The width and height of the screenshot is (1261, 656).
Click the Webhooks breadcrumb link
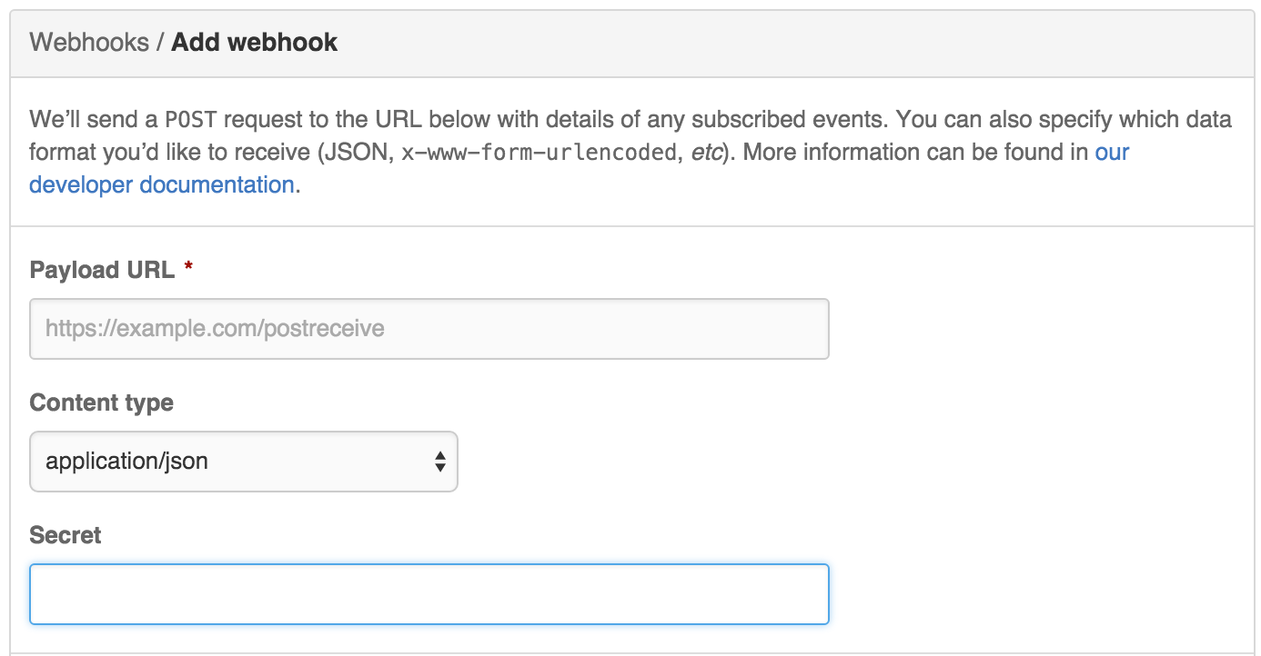point(89,43)
